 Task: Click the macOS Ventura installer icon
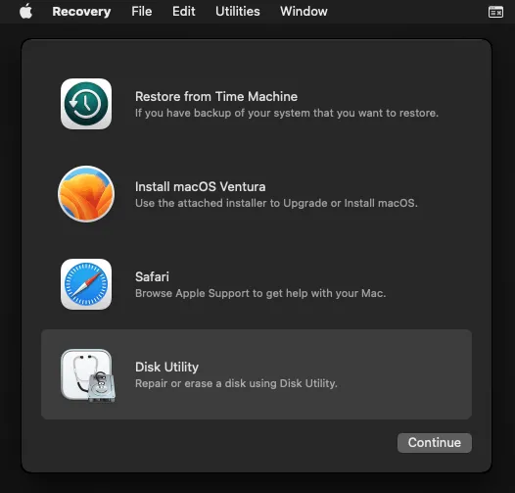point(86,194)
